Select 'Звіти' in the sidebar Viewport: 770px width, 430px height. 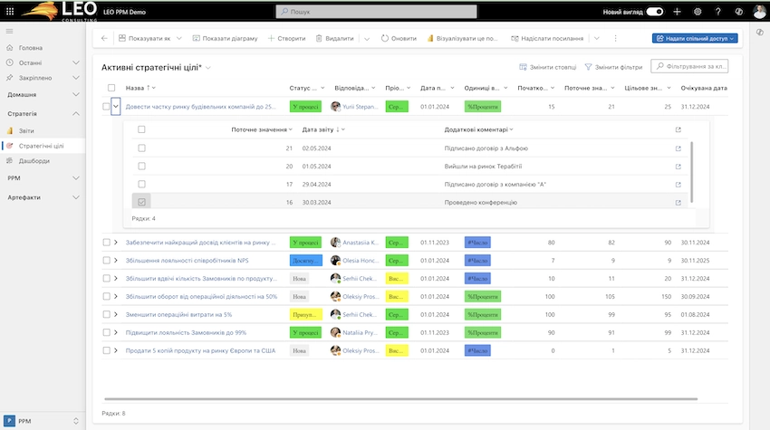26,130
